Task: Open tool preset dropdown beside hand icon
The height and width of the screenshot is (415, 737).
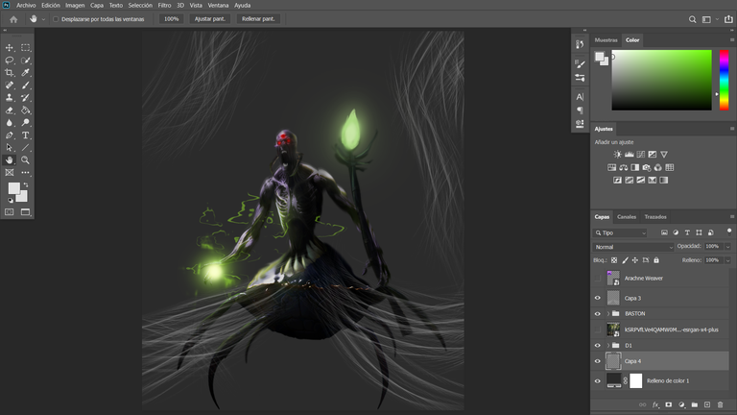Action: pos(43,19)
